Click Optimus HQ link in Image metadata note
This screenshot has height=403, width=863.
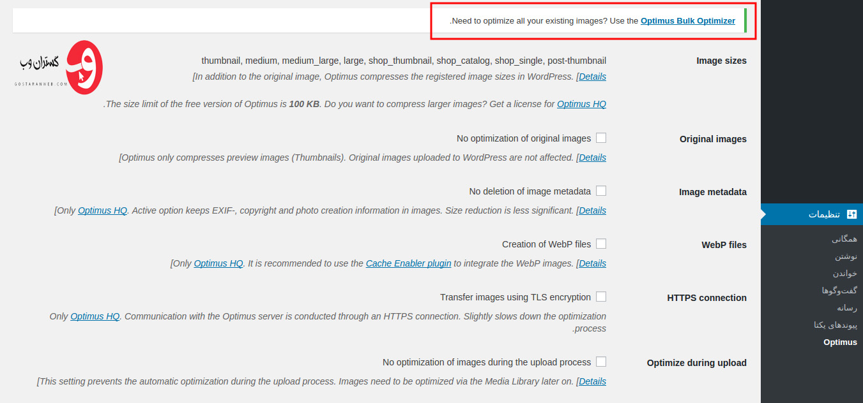click(102, 210)
